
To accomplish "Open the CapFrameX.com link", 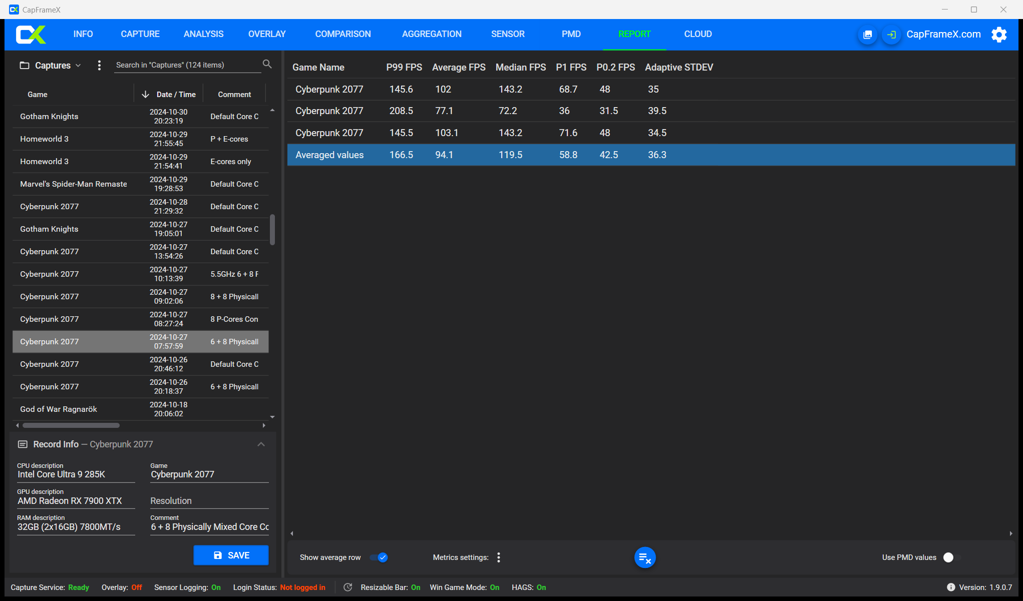I will 943,35.
